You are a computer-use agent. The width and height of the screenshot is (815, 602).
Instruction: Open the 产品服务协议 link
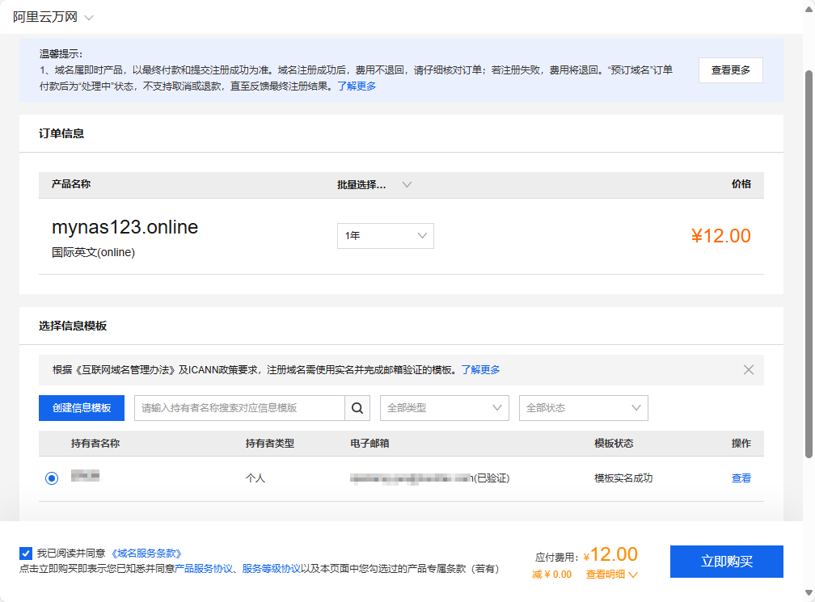point(203,569)
